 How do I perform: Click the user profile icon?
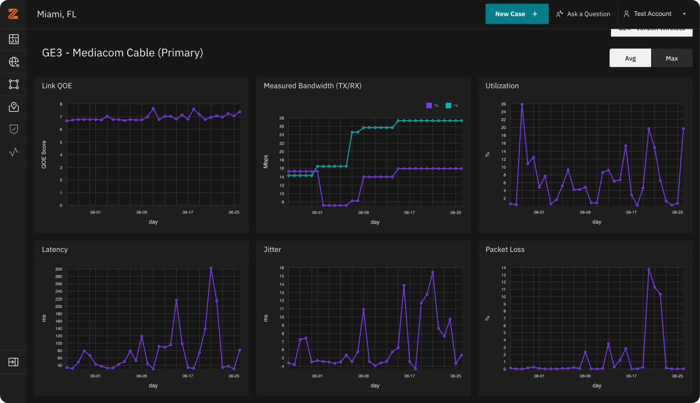click(x=626, y=14)
